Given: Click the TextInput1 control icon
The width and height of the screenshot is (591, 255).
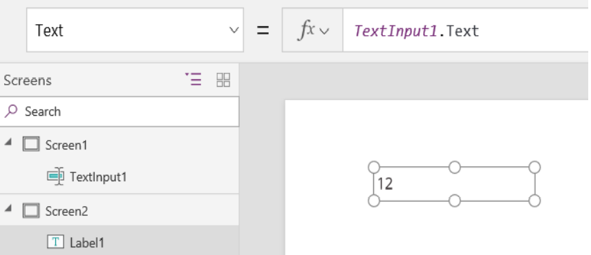Looking at the screenshot, I should point(55,176).
